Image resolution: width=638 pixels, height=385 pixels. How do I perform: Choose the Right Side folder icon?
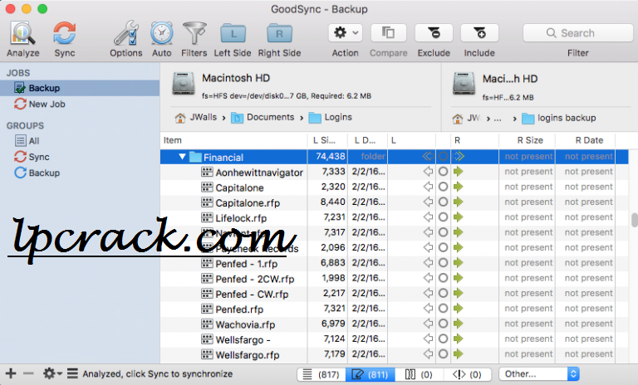[279, 33]
